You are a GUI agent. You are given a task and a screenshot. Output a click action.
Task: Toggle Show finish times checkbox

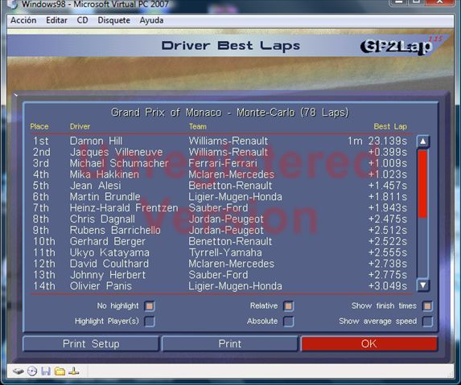(427, 306)
